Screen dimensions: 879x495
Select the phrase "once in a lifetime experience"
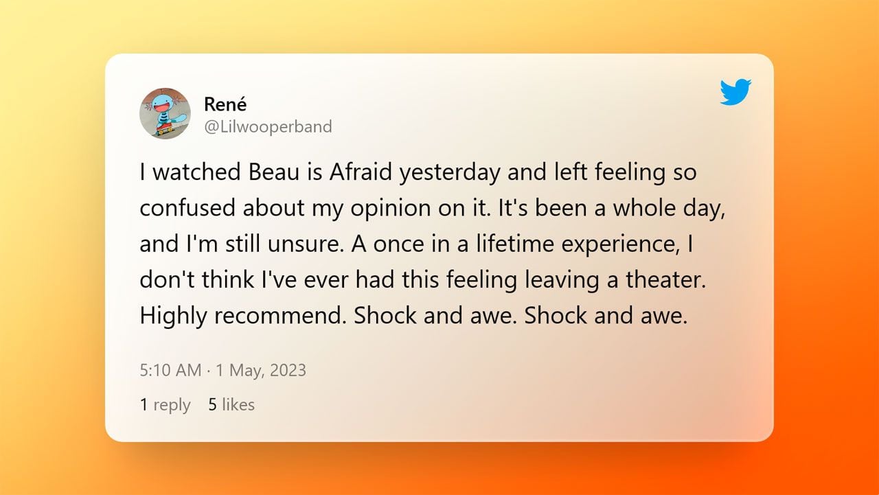pyautogui.click(x=508, y=244)
